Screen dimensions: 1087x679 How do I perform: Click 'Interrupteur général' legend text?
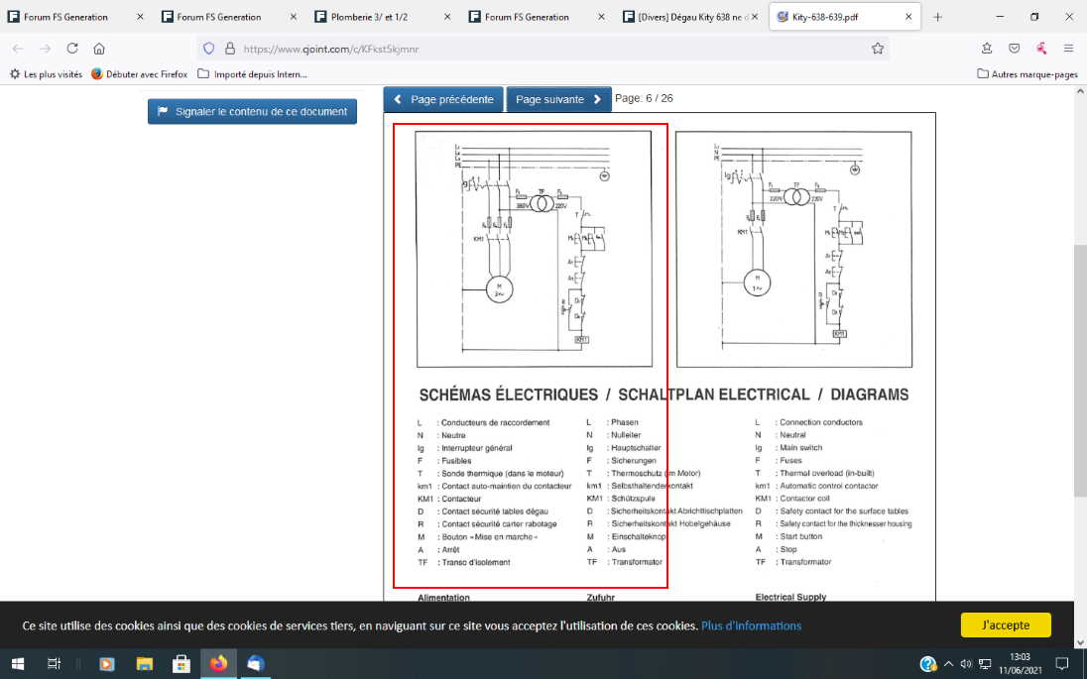click(x=477, y=448)
